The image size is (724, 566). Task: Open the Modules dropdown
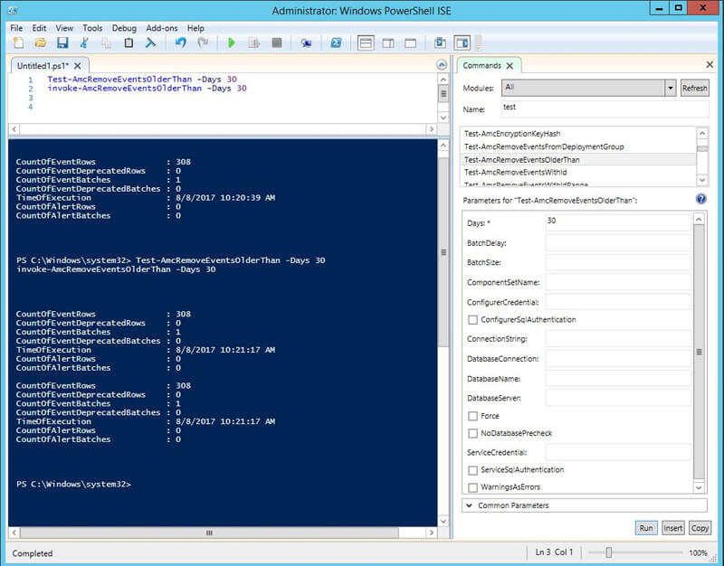click(x=671, y=88)
